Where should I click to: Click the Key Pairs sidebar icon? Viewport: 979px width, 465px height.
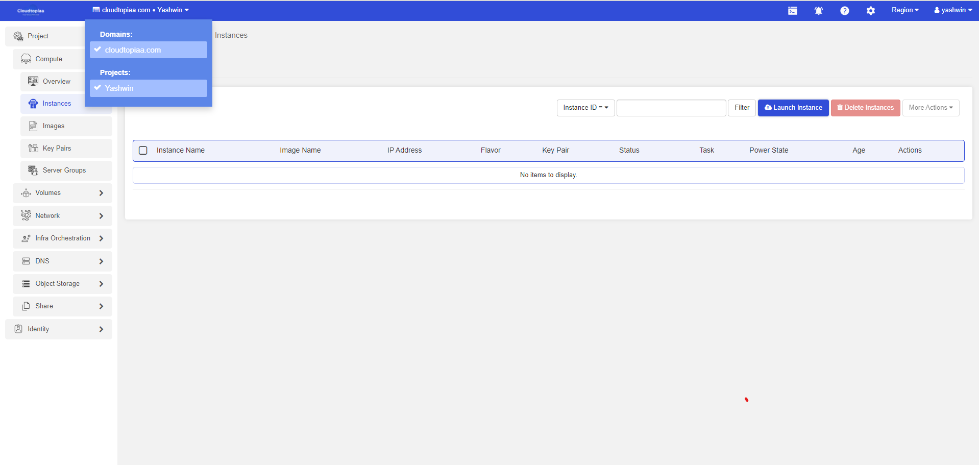[33, 149]
